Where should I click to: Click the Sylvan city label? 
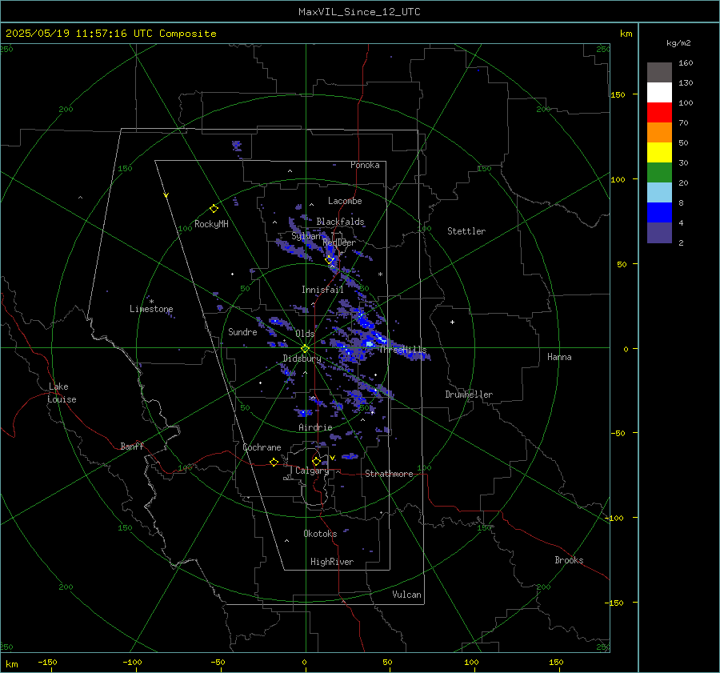(306, 236)
